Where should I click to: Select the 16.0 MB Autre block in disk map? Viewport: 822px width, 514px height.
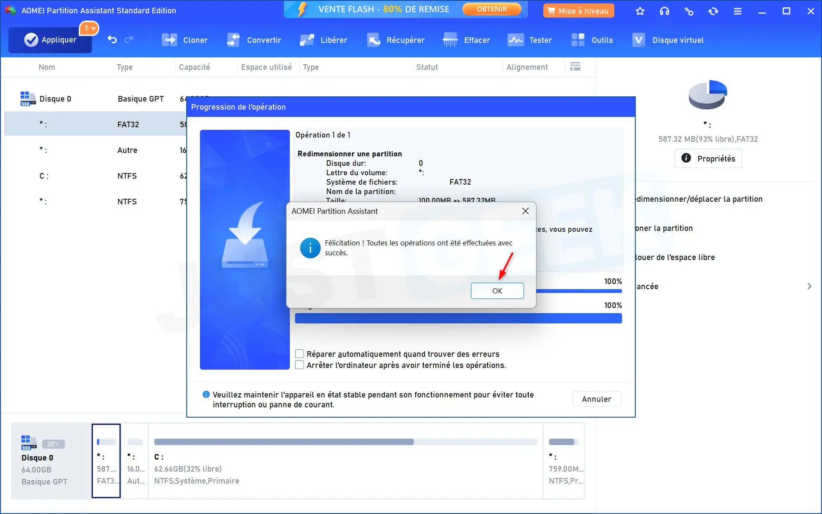click(135, 461)
